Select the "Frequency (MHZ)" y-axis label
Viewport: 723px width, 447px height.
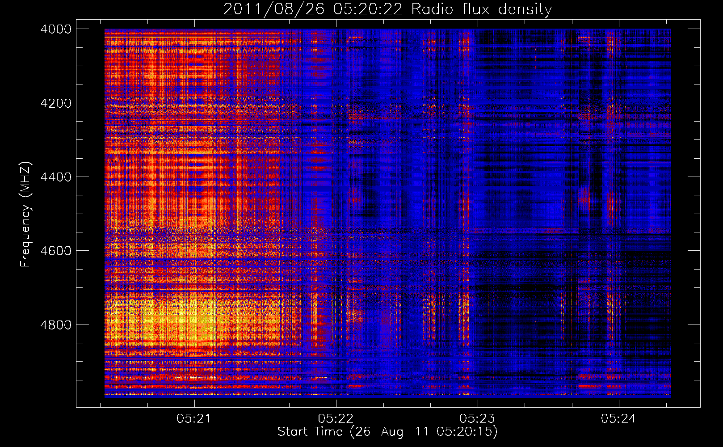tap(26, 215)
